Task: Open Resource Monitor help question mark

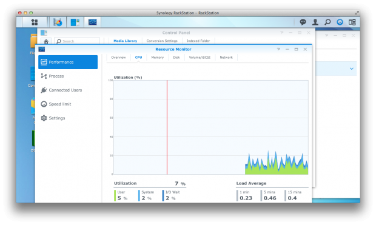Action: pyautogui.click(x=278, y=49)
